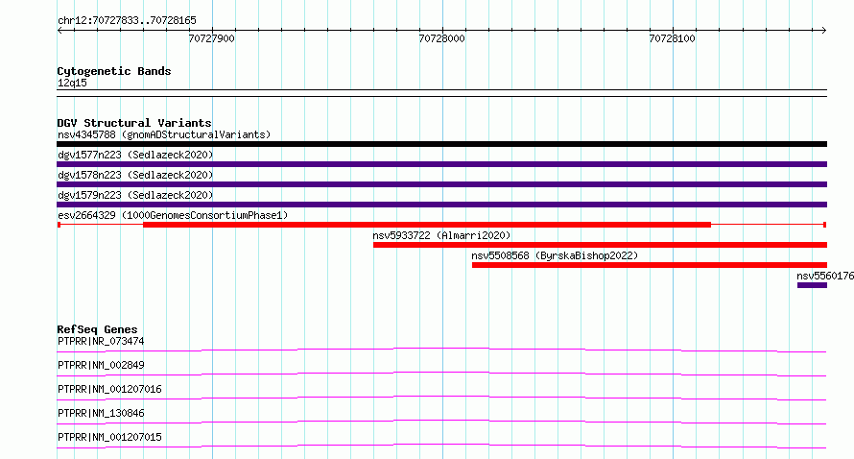The width and height of the screenshot is (854, 459).
Task: Open nsv4345788 gnomADStructuralVariants label
Action: [x=164, y=134]
